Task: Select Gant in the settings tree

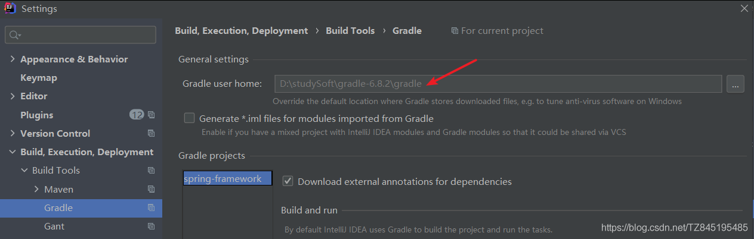Action: tap(54, 227)
